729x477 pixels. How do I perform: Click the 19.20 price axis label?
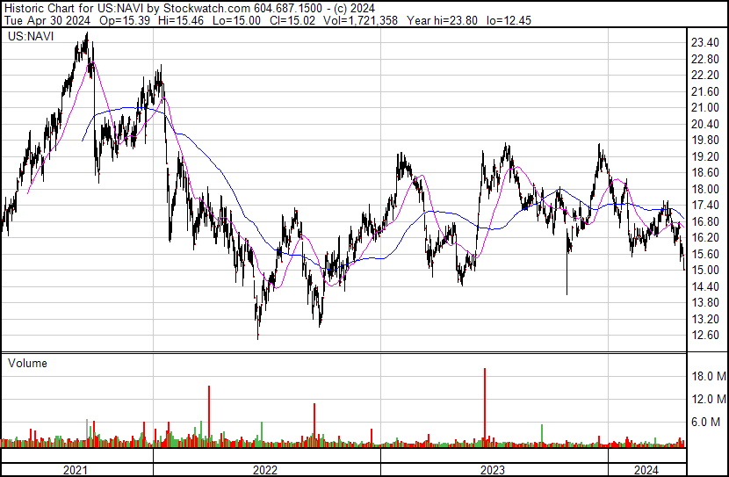[705, 156]
